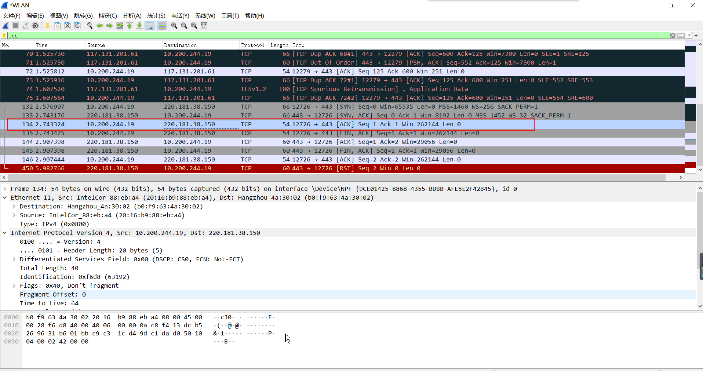Find a packet with the magnifier icon
Viewport: 703px width, 371px height.
point(90,26)
